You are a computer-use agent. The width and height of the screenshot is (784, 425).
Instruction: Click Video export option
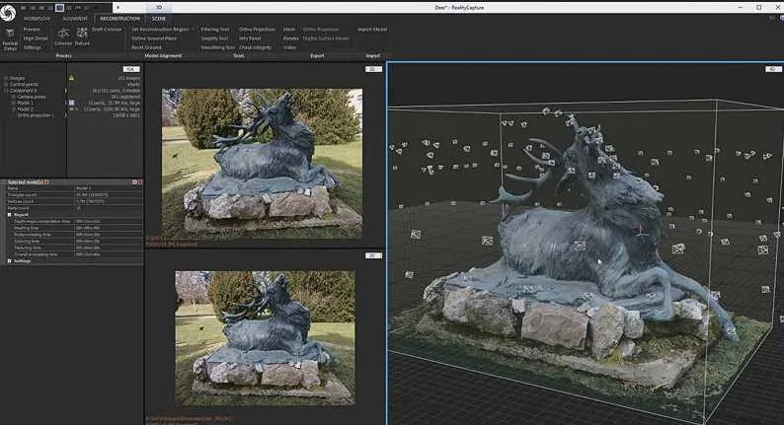(x=289, y=47)
